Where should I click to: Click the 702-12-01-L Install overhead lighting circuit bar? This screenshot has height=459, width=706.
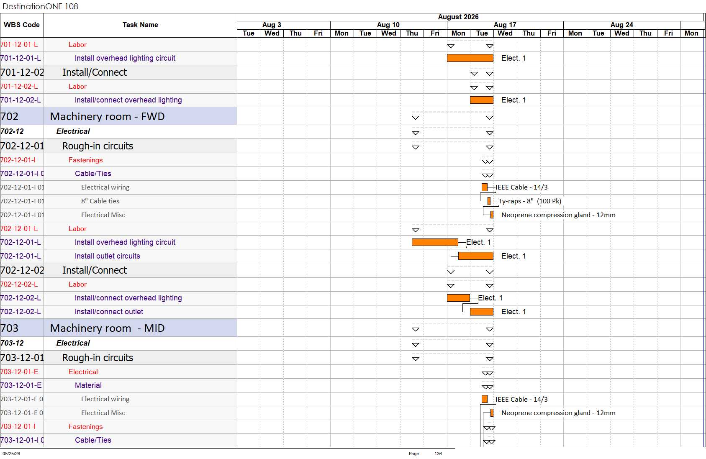pyautogui.click(x=435, y=242)
